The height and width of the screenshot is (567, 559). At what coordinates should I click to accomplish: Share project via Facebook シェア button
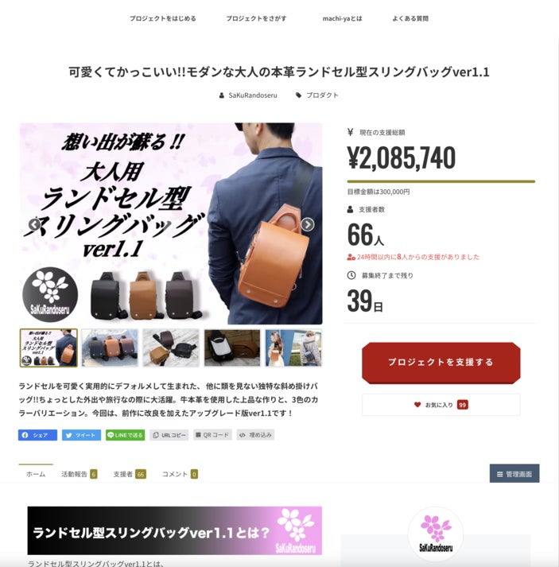click(x=37, y=435)
